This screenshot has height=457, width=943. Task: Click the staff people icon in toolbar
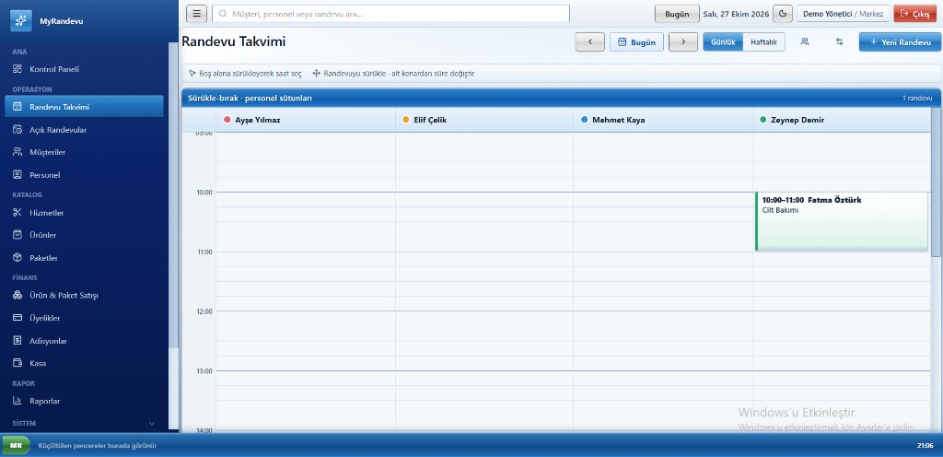tap(805, 42)
